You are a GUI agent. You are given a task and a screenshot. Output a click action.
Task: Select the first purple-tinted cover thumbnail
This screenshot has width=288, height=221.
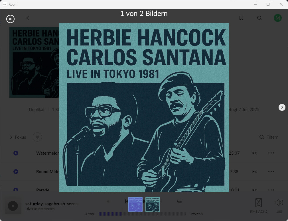click(x=135, y=204)
